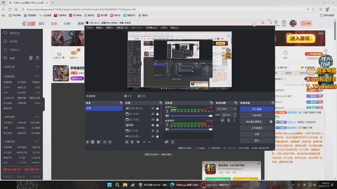Image resolution: width=337 pixels, height=189 pixels.
Task: Pop out the Scenes dock panel
Action: coord(121,103)
